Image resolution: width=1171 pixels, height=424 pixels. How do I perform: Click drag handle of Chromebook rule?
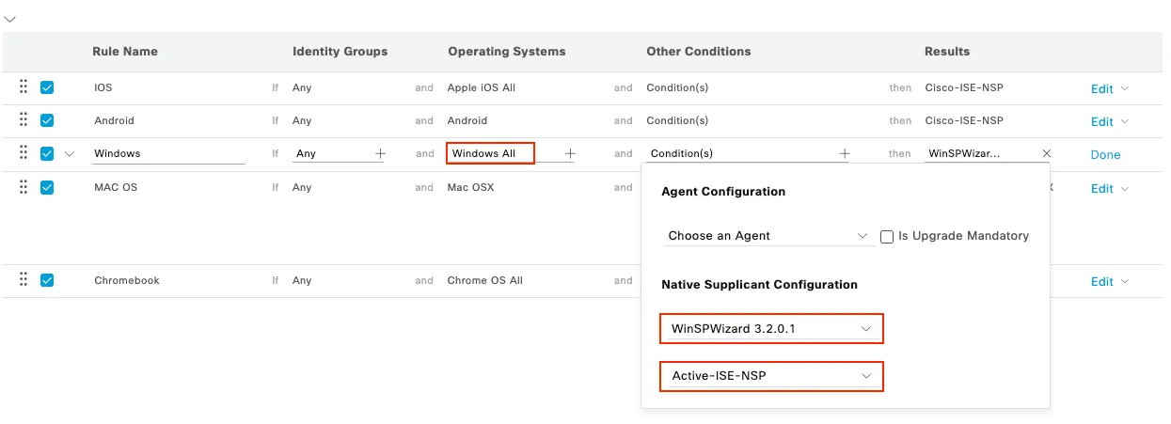click(24, 279)
